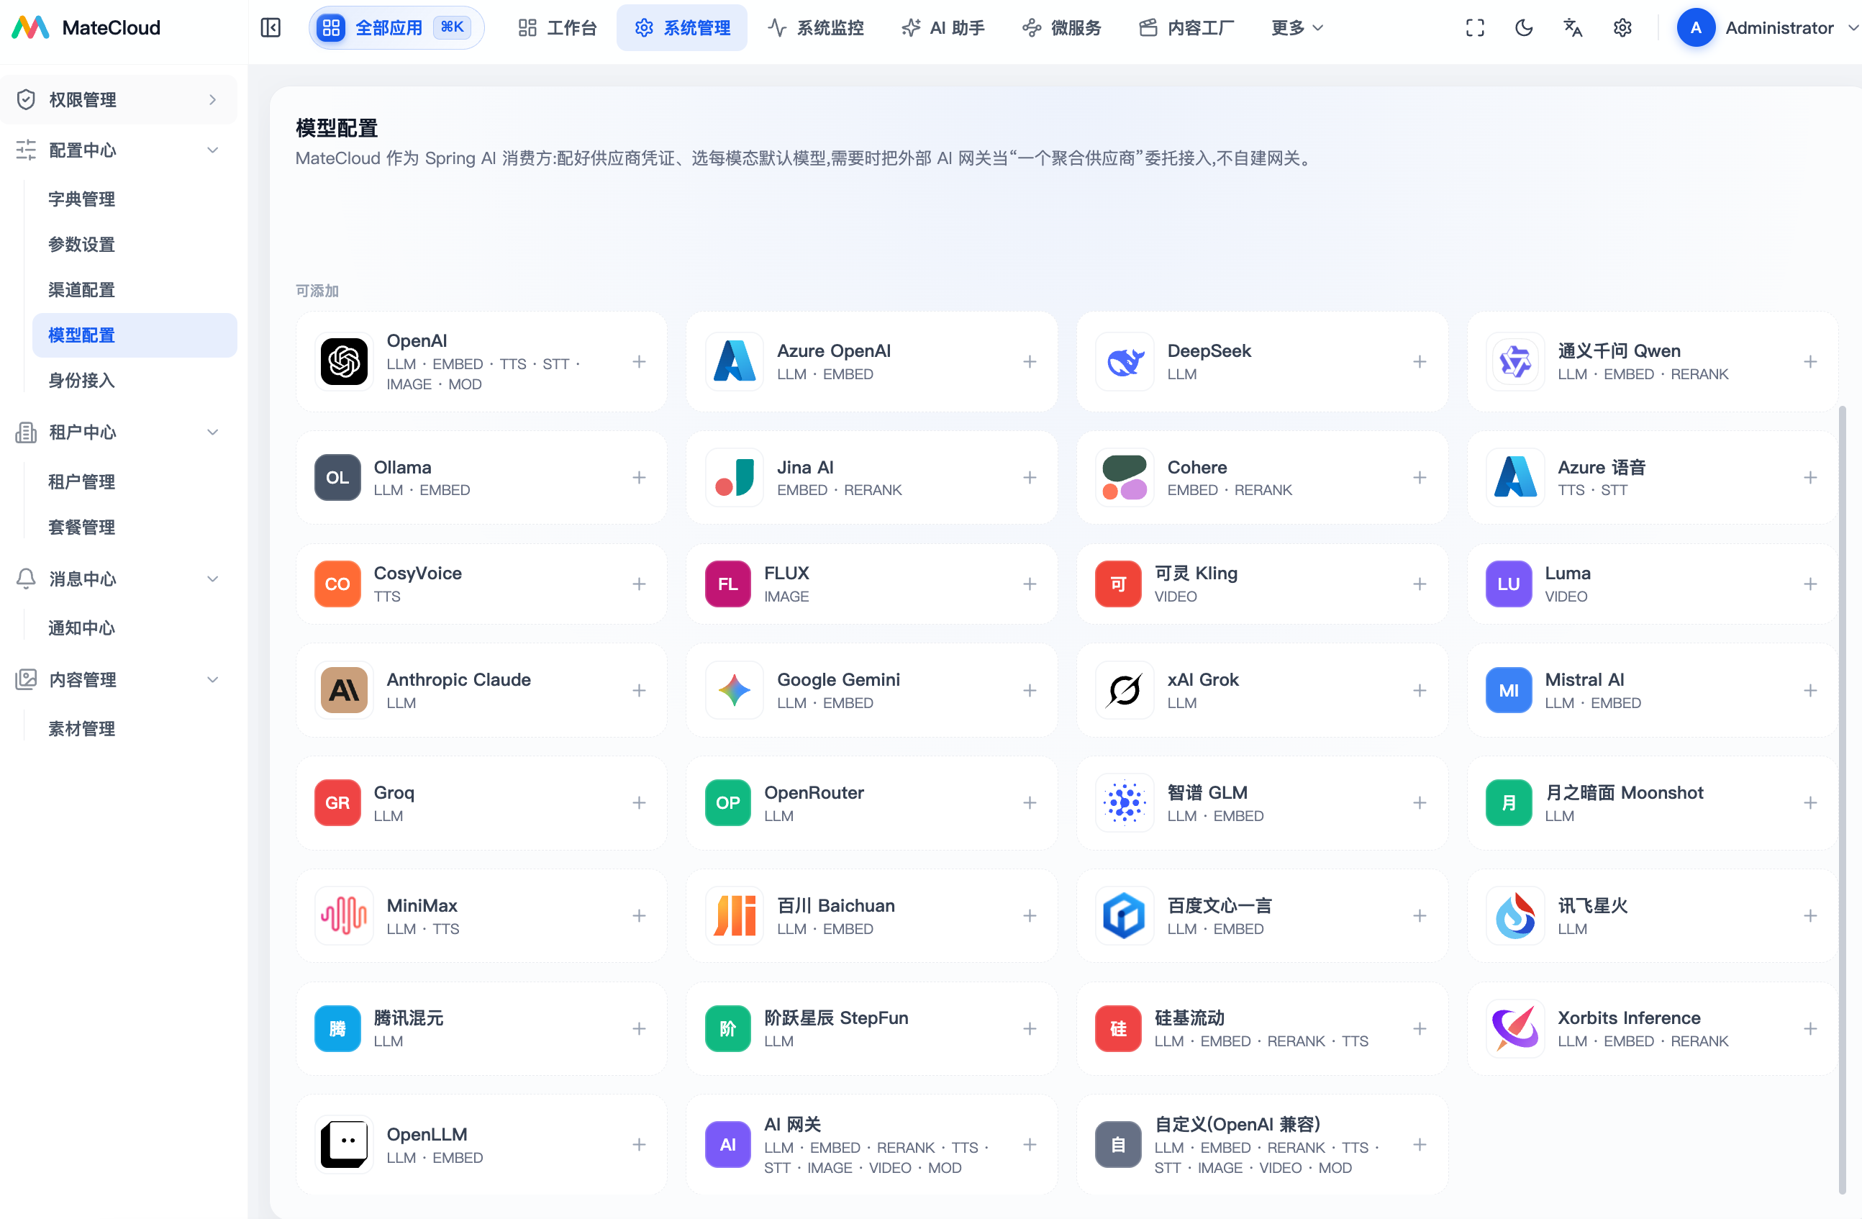Click the Google Gemini logo
Image resolution: width=1862 pixels, height=1219 pixels.
coord(734,690)
